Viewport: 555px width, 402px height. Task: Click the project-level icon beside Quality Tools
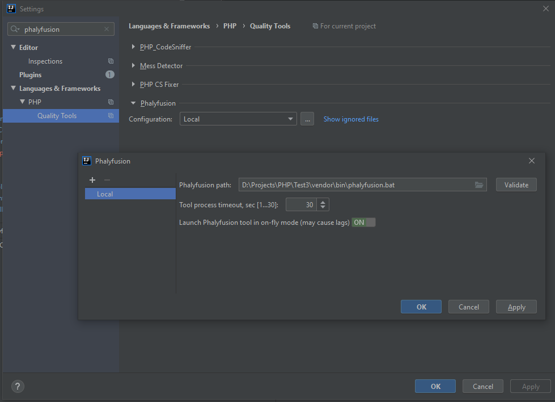pyautogui.click(x=111, y=116)
